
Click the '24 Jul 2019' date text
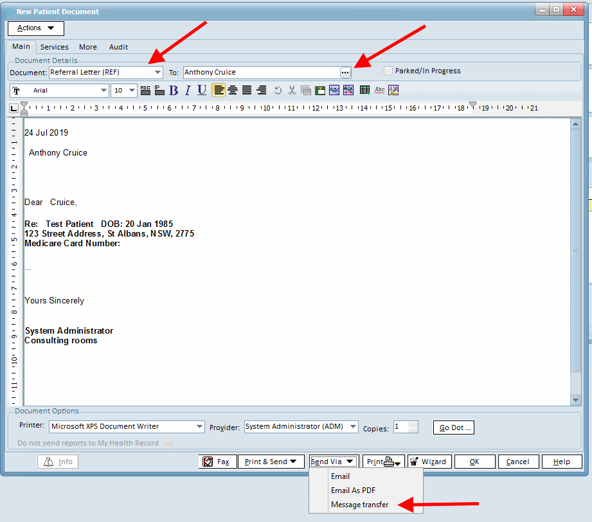click(46, 132)
